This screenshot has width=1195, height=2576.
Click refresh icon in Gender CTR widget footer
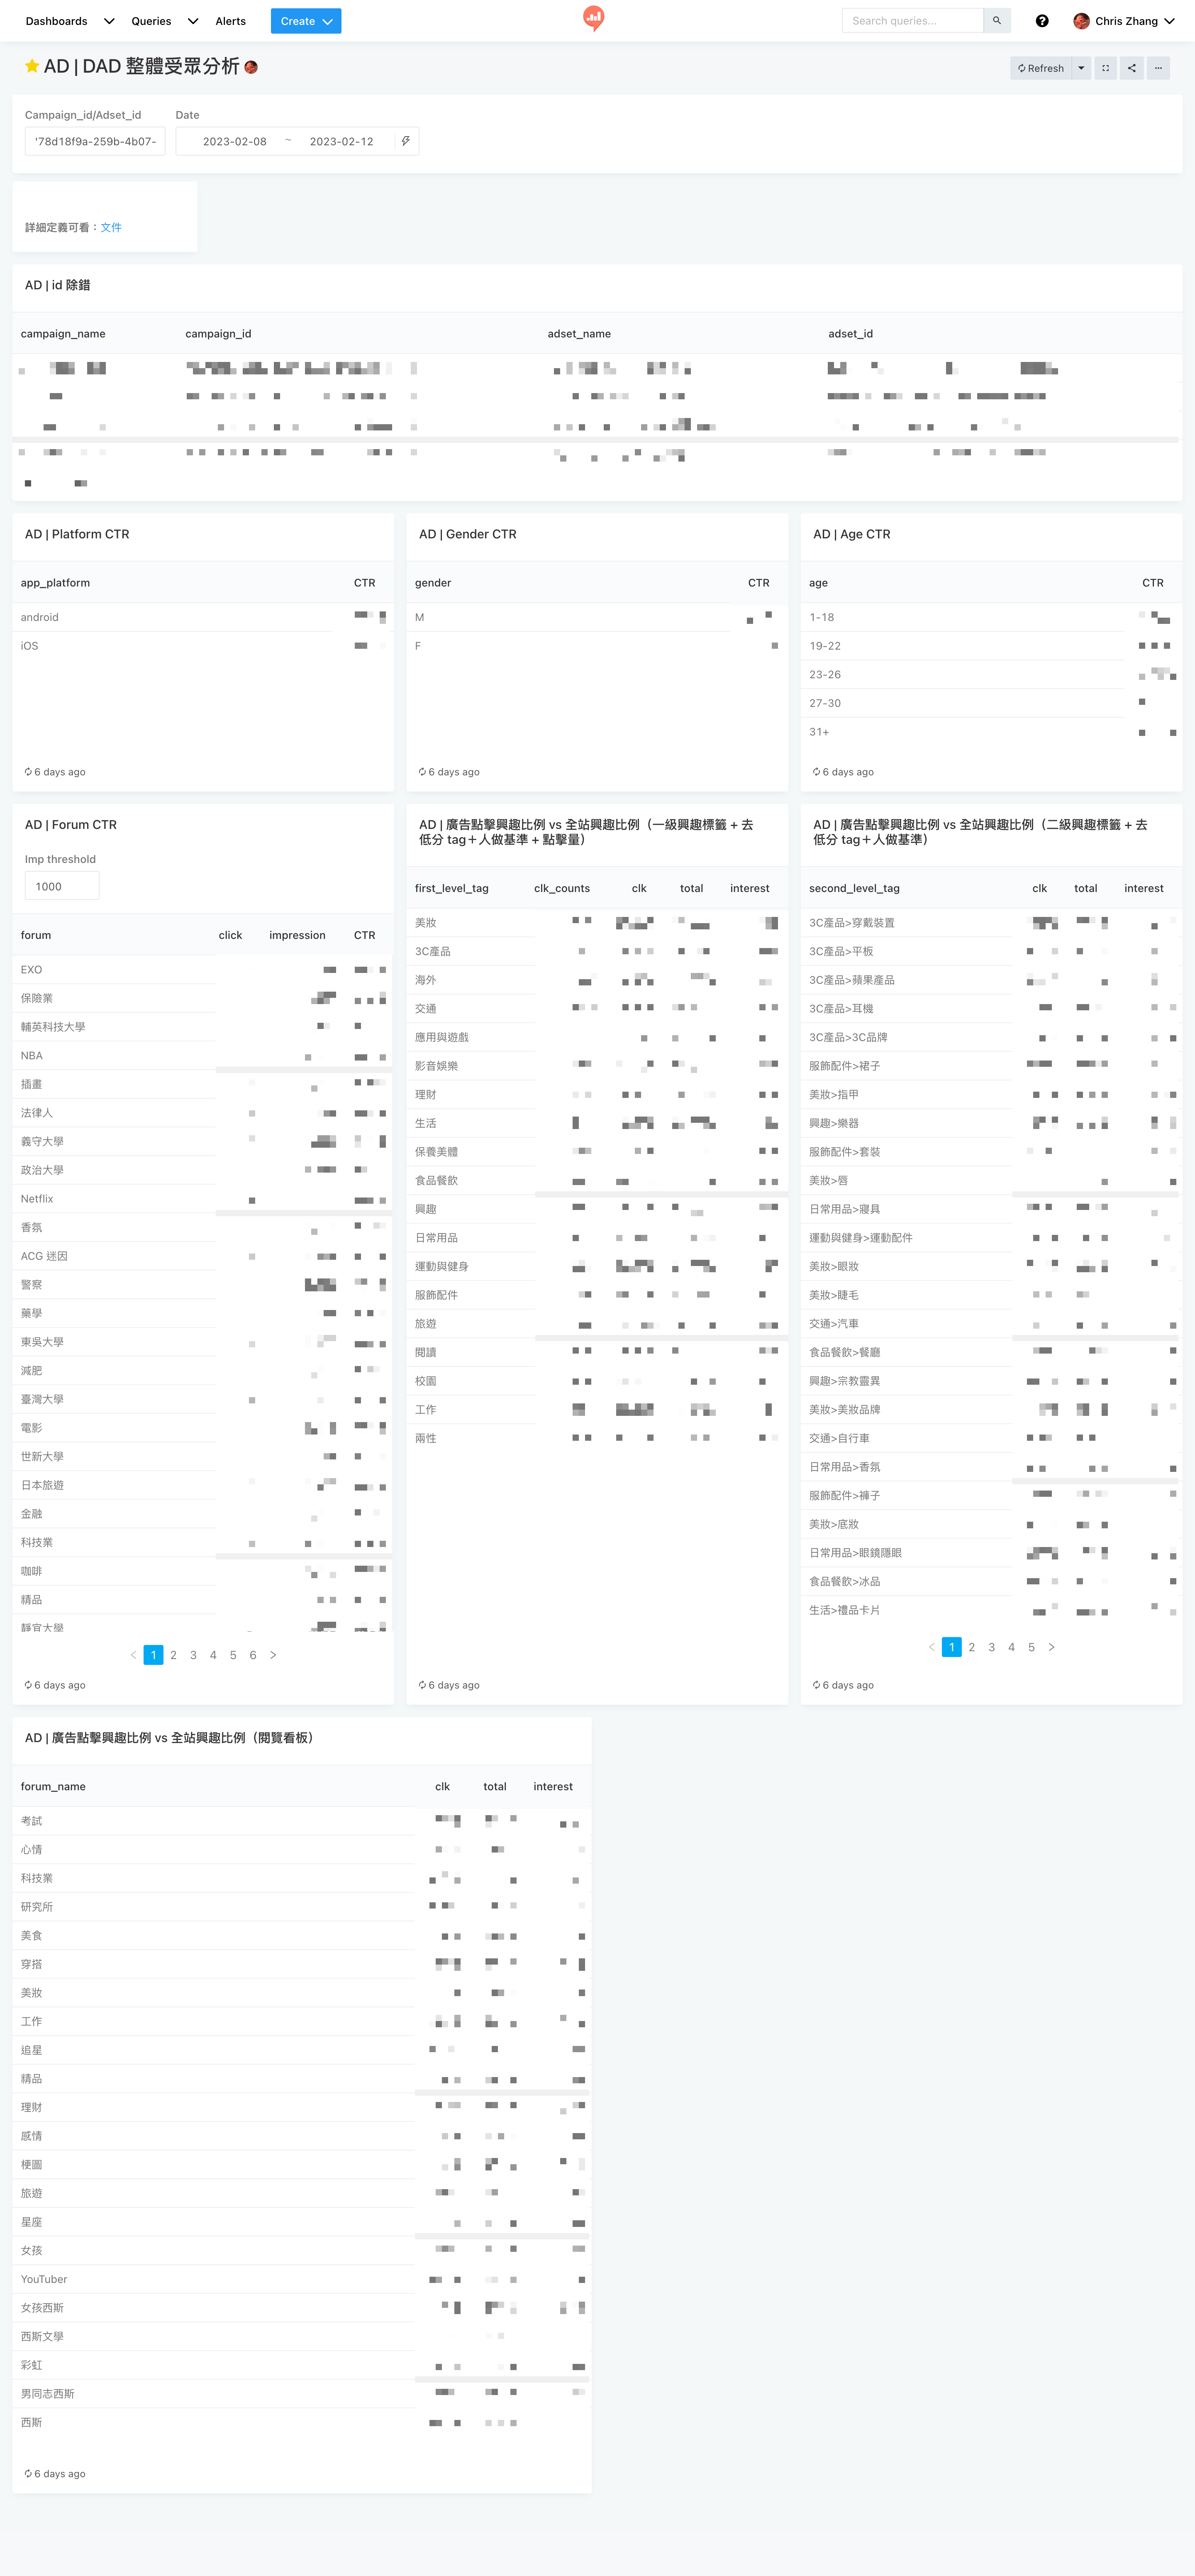click(x=423, y=772)
